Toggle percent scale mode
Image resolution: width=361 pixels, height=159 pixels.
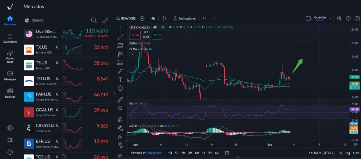341,153
